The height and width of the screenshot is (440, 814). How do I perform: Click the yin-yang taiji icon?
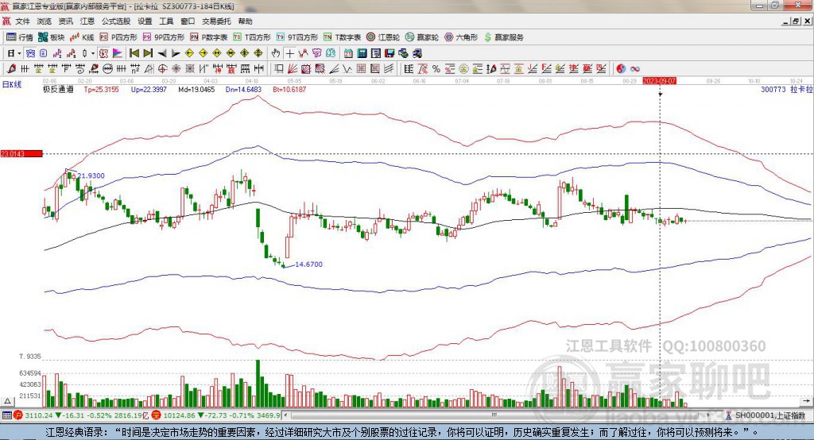tap(621, 68)
